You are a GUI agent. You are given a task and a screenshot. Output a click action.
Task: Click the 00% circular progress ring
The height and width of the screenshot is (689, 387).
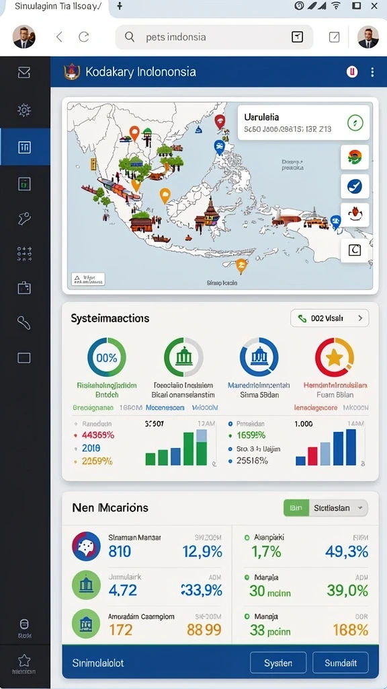pos(107,357)
